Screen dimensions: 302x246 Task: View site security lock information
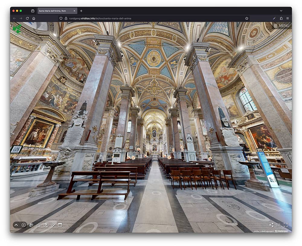[66, 18]
